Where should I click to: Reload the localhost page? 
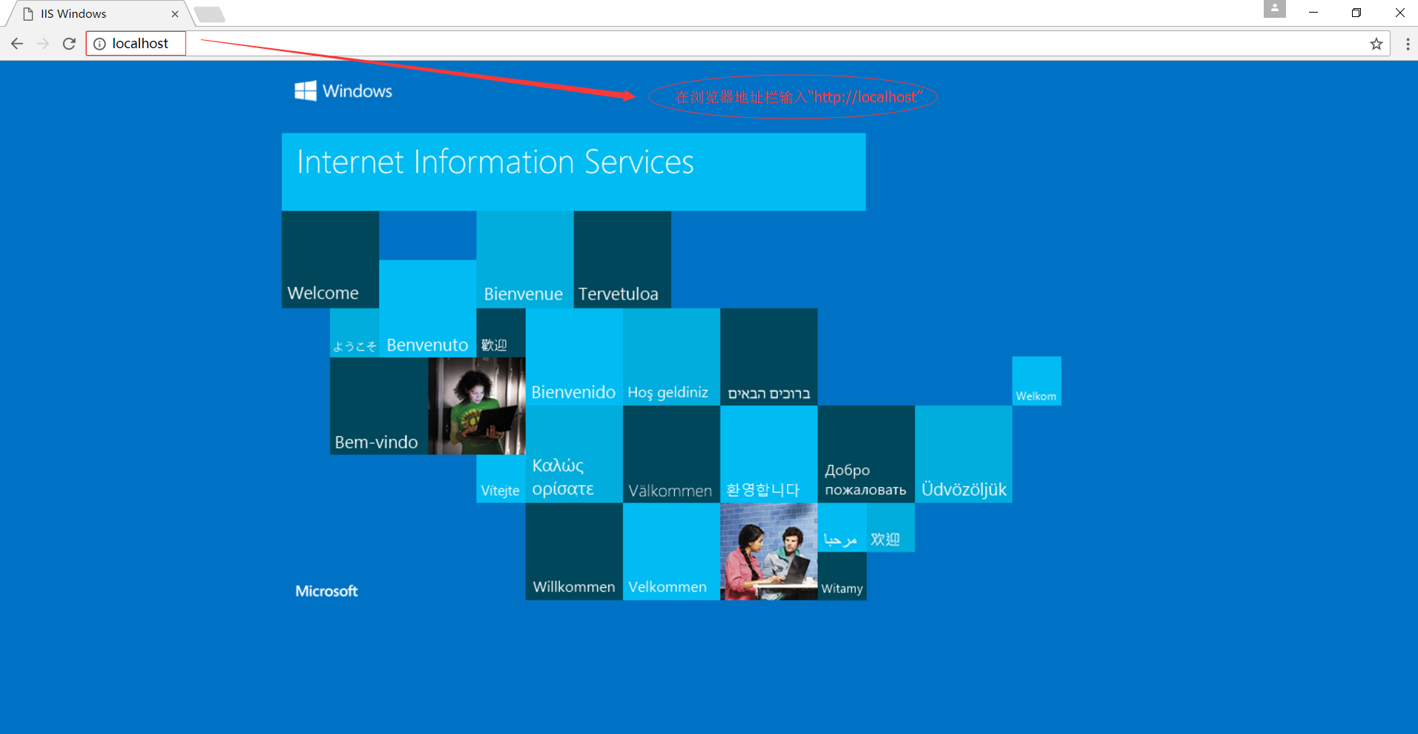pyautogui.click(x=69, y=43)
